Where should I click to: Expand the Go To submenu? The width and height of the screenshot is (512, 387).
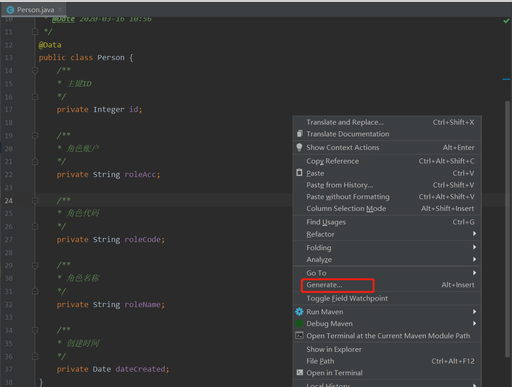pos(316,273)
